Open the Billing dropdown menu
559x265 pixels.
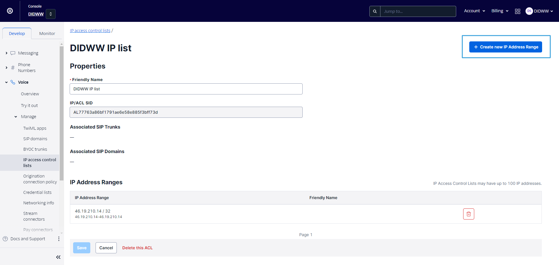tap(500, 11)
